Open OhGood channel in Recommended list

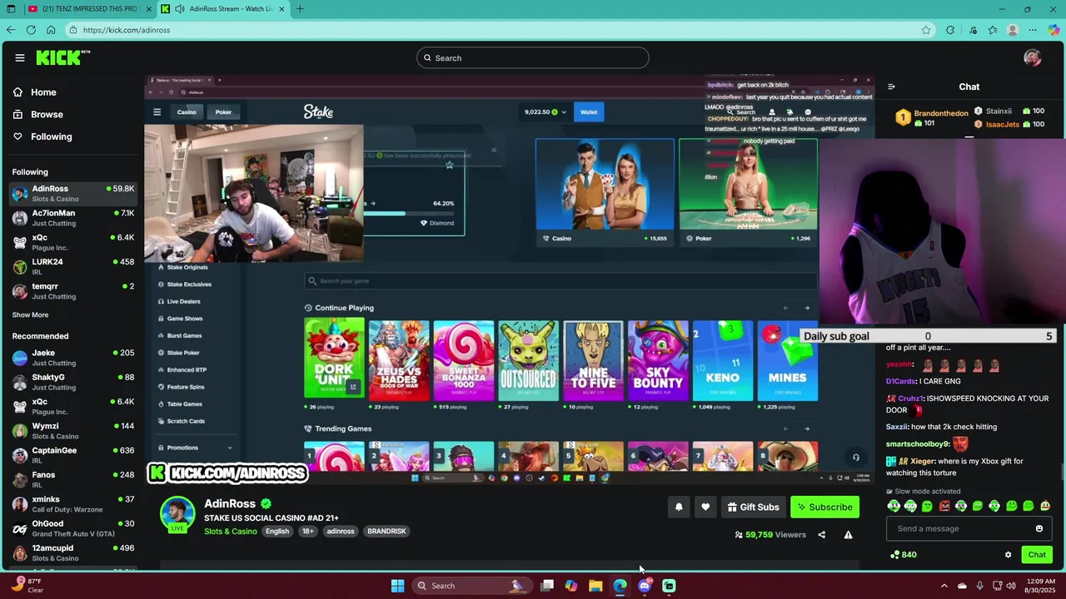73,528
